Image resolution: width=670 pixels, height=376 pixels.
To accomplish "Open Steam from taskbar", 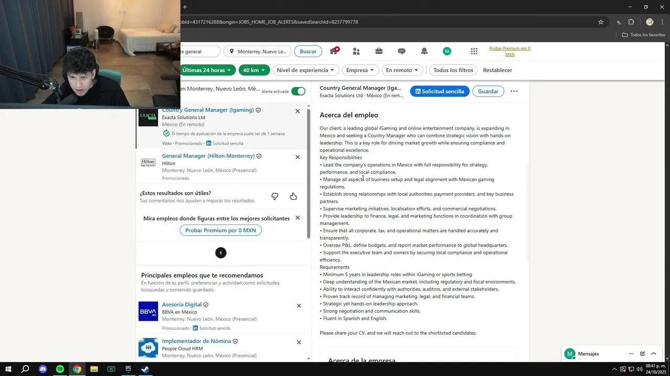I will 145,369.
